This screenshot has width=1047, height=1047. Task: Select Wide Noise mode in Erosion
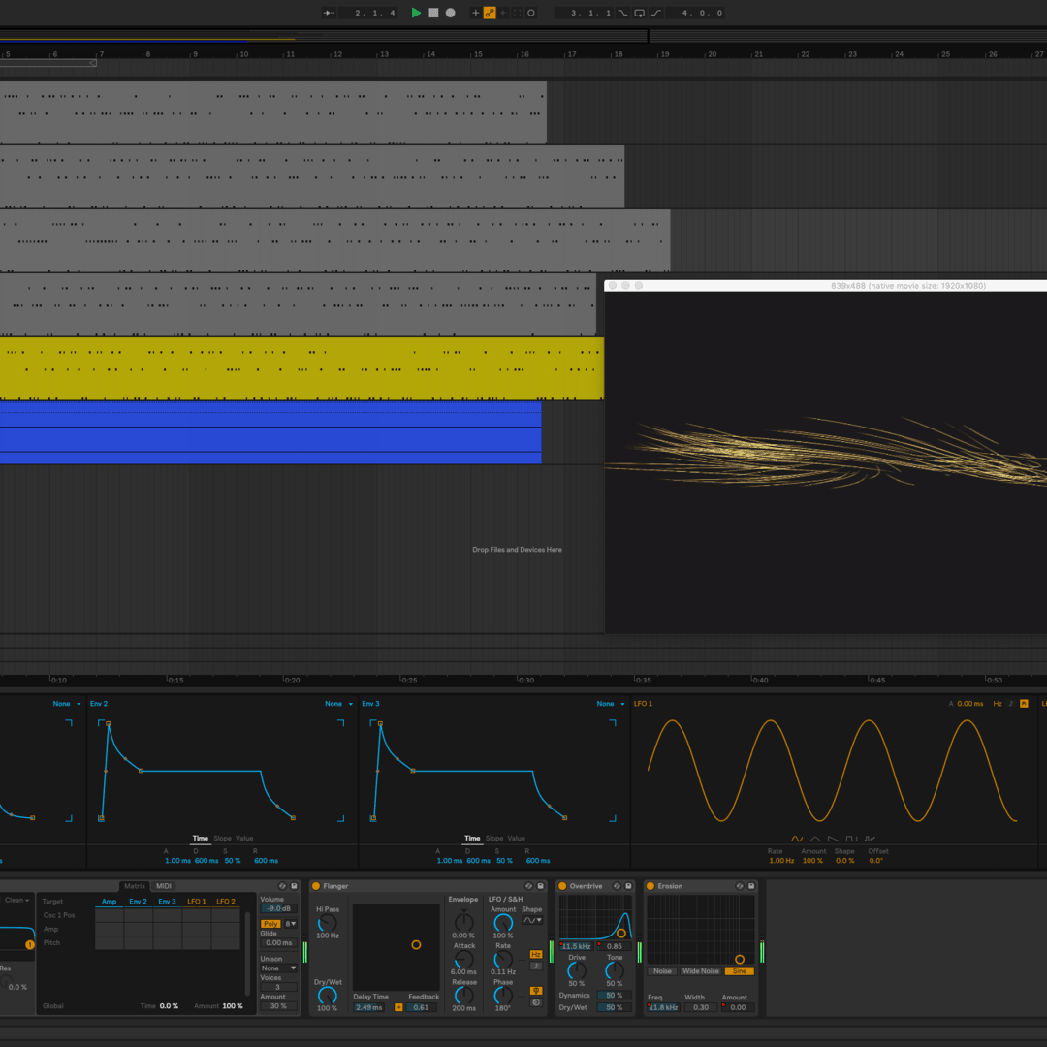point(700,970)
